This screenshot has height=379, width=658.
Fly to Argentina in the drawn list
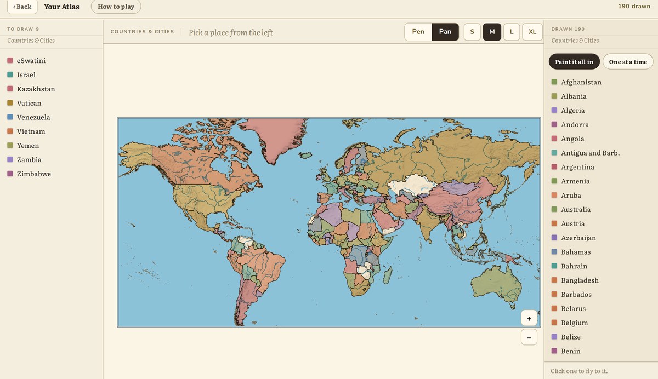(x=601, y=167)
